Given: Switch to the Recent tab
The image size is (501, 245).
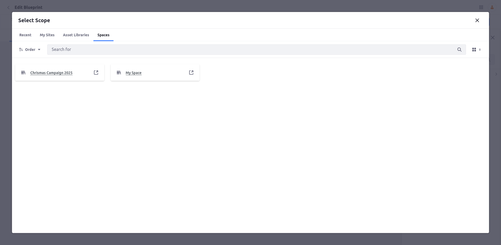Looking at the screenshot, I should tap(25, 35).
